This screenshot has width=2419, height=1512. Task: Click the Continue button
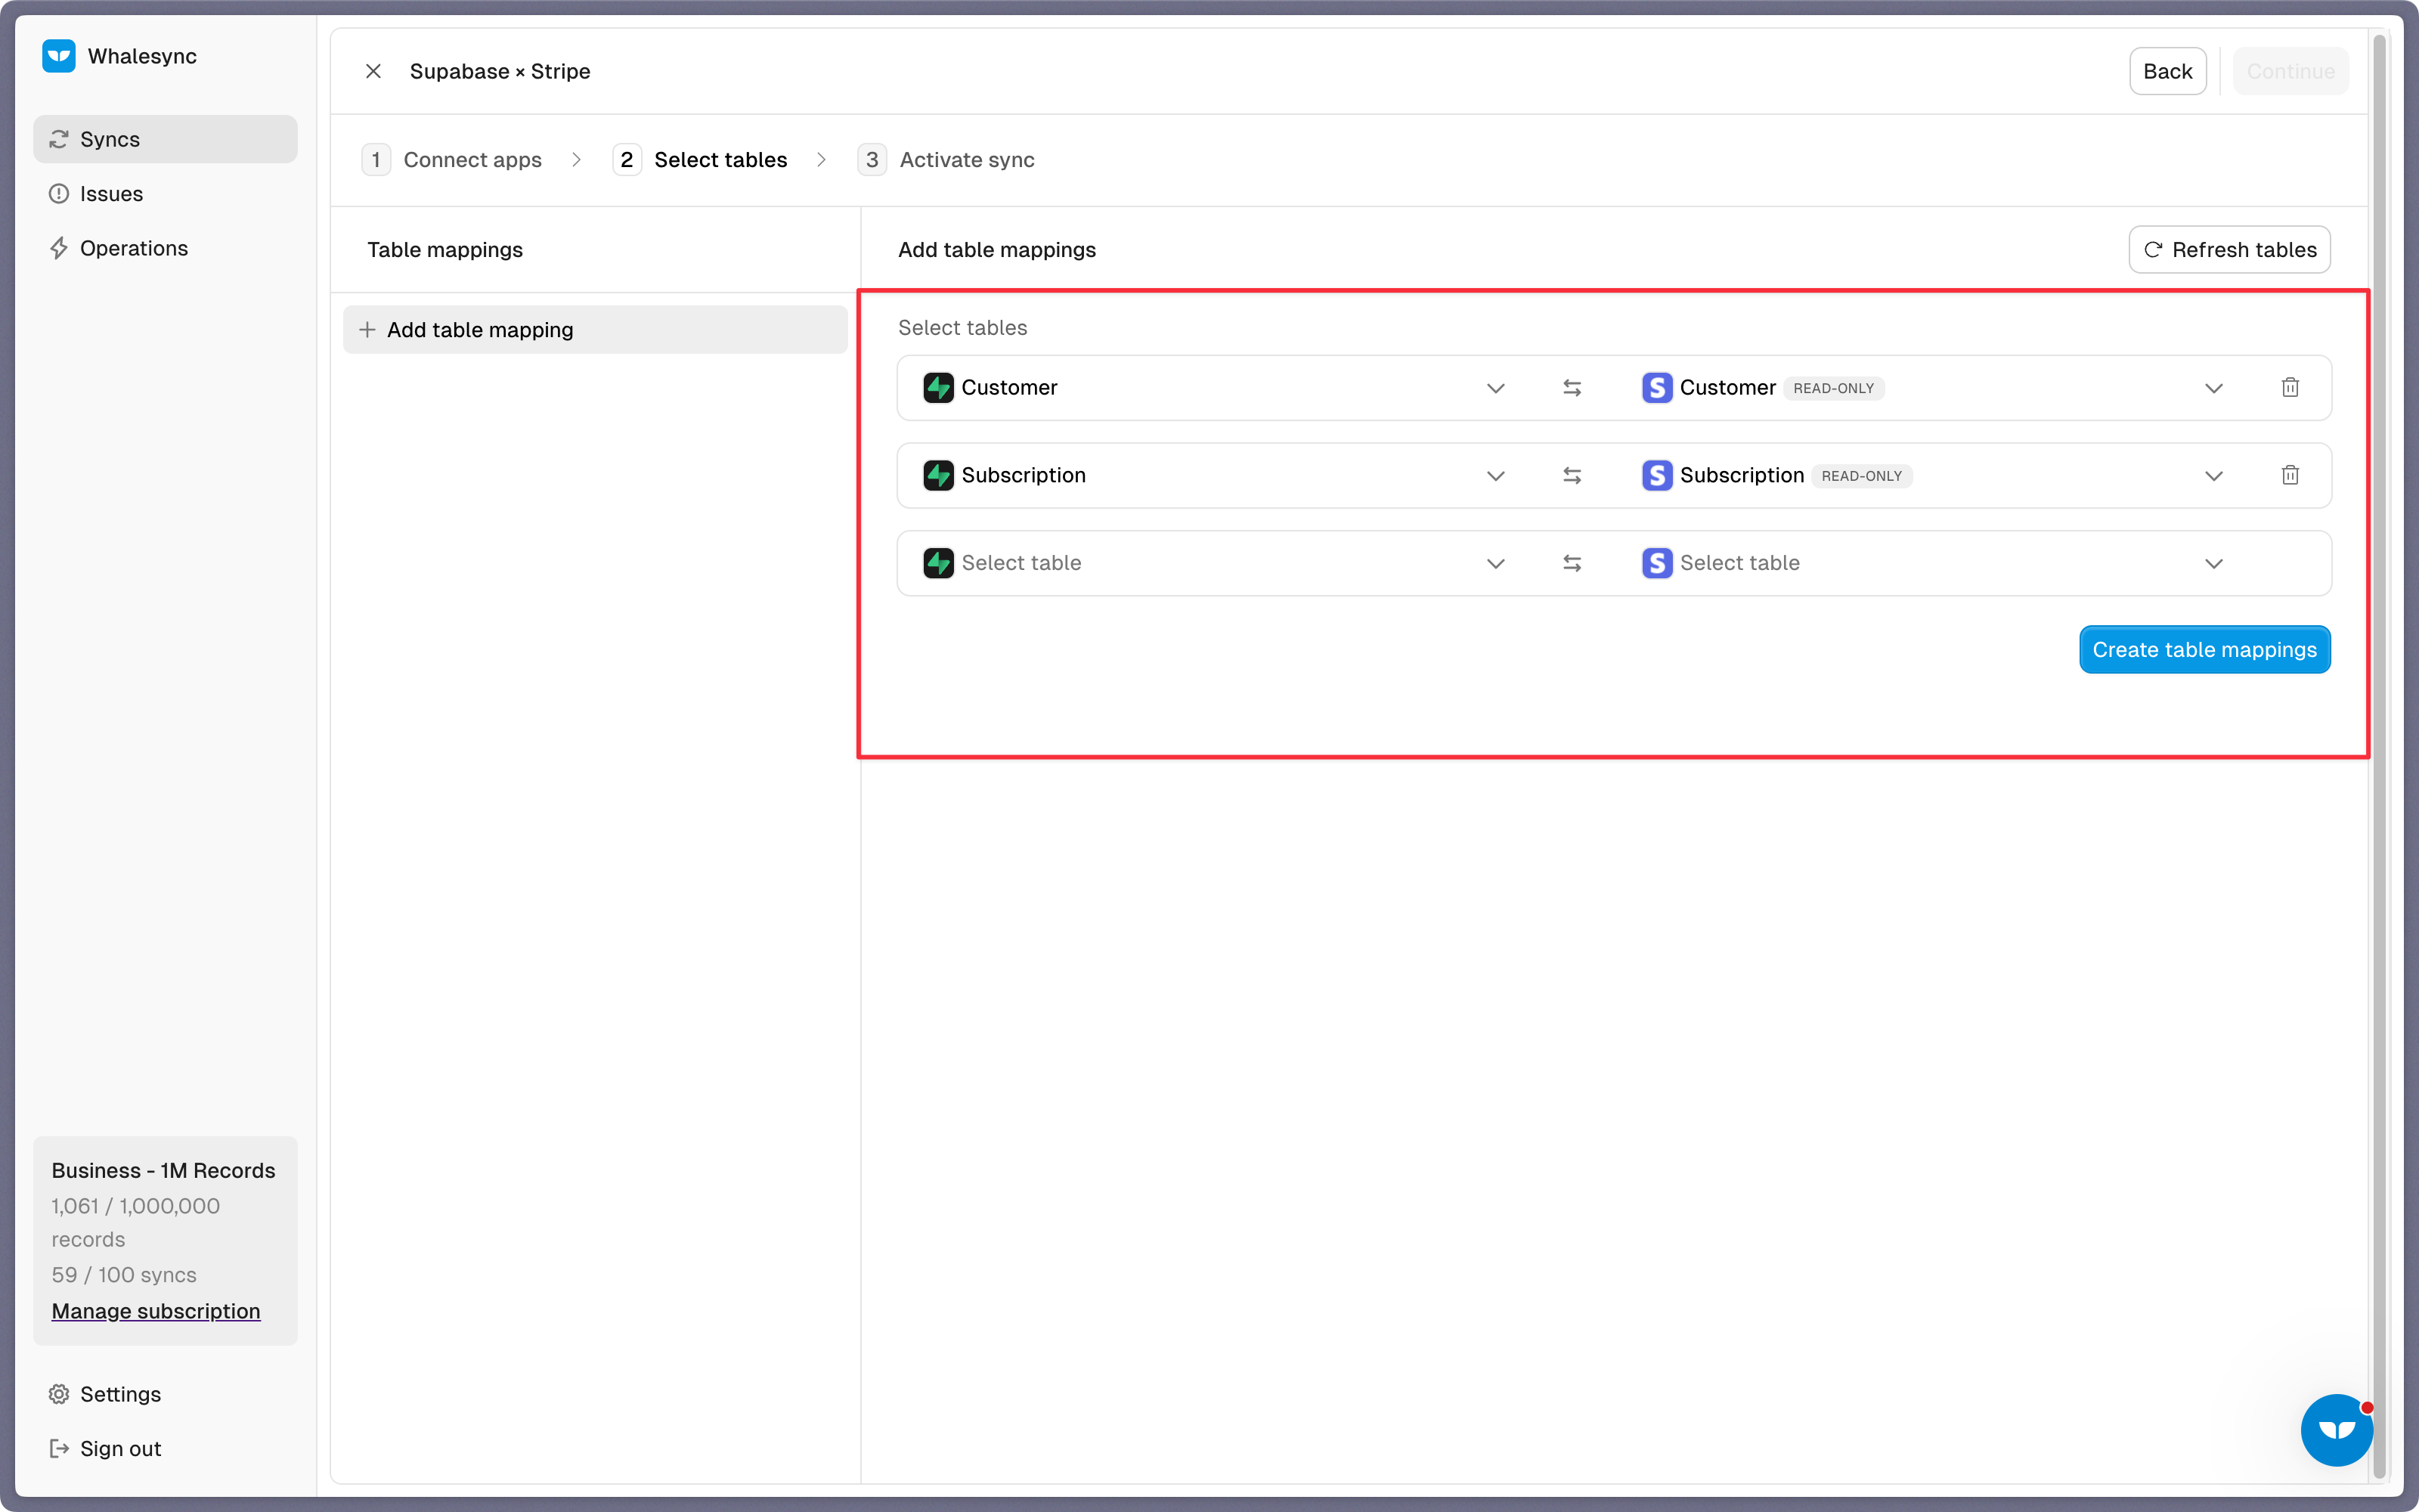2290,71
